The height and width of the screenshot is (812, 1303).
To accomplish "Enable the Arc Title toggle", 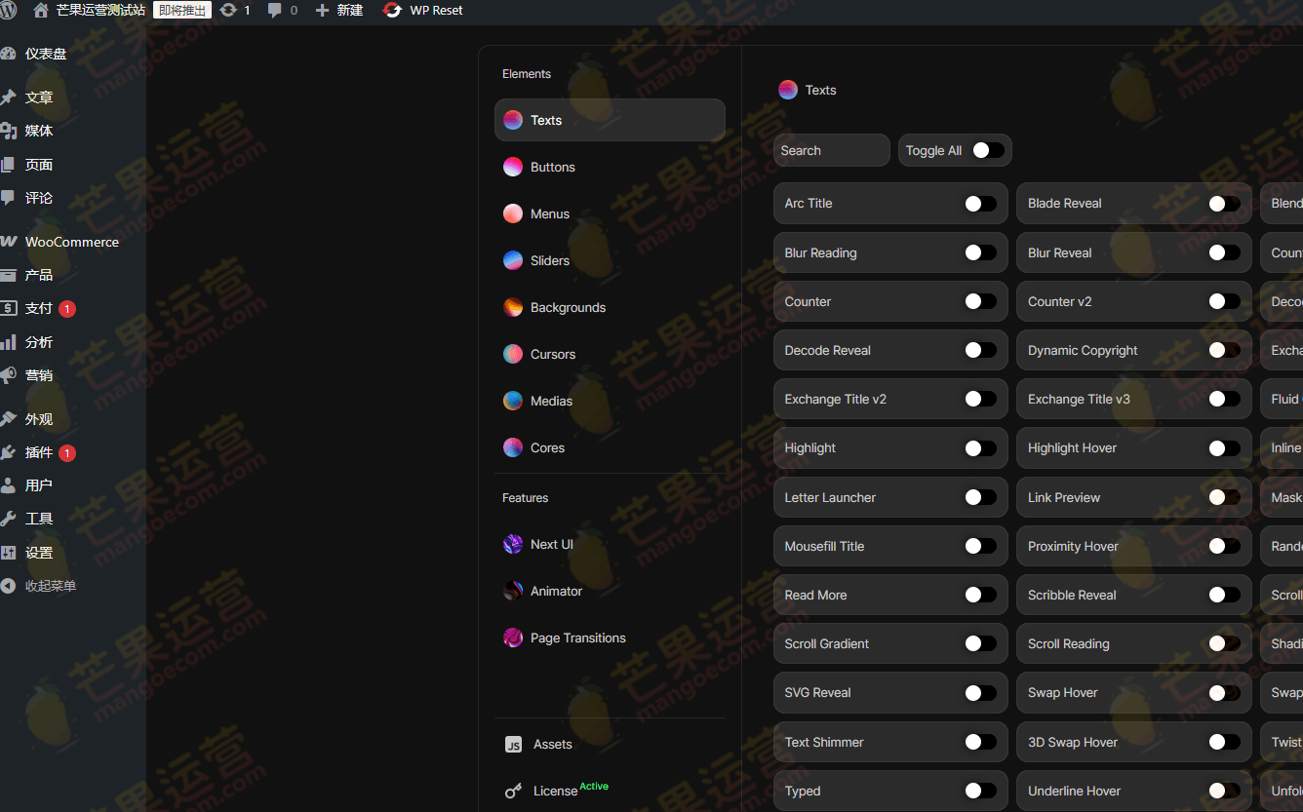I will (980, 204).
